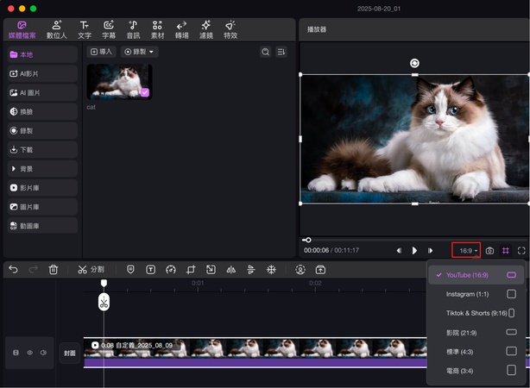
Task: Switch to the 音訊 audio tab
Action: click(133, 29)
